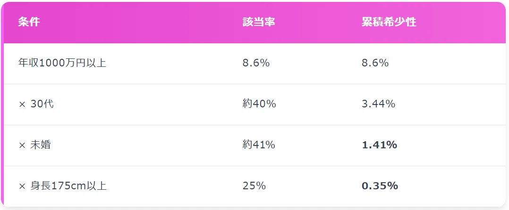Click the × symbol before 30代

click(x=22, y=104)
